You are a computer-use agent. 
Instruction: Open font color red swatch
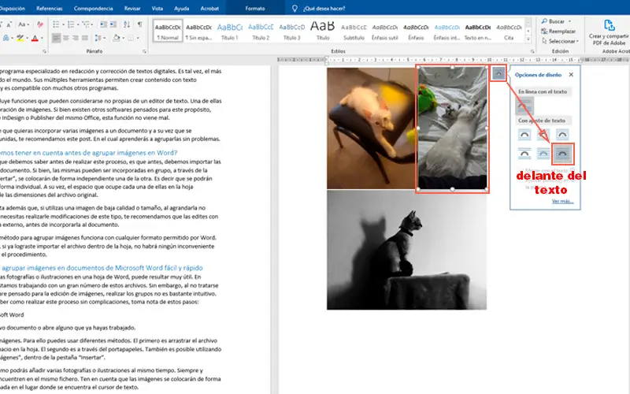point(34,39)
